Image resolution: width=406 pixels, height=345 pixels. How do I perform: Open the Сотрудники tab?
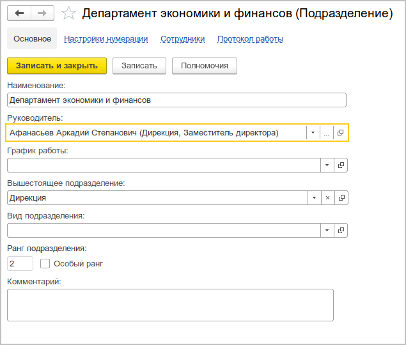click(182, 39)
